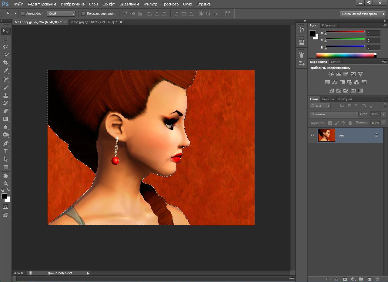Click the Brightness/Contrast adjustment icon

coord(331,74)
